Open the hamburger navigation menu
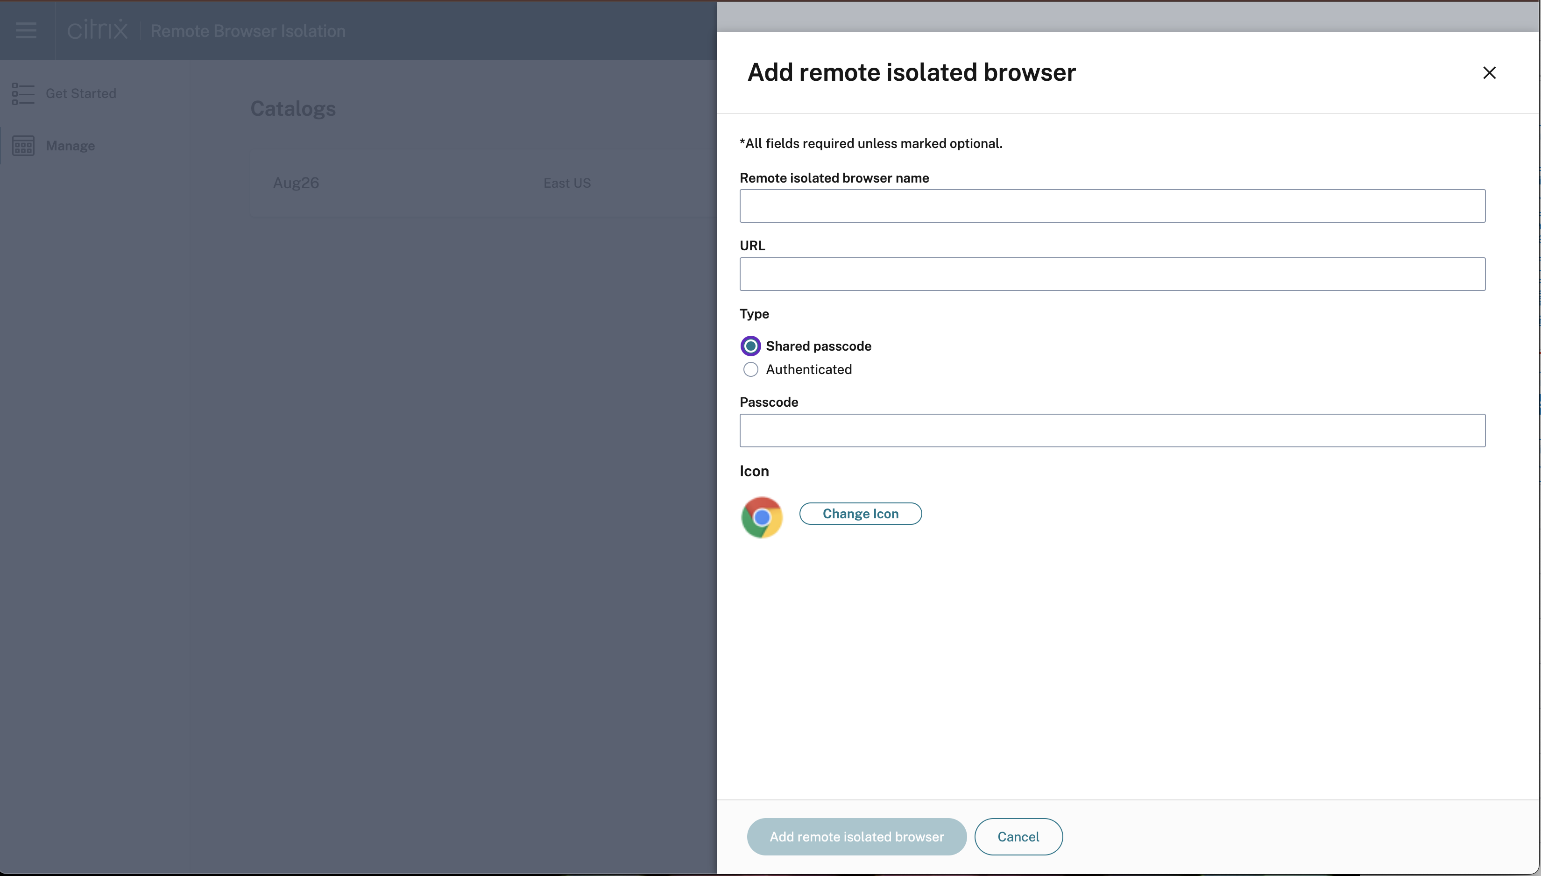The image size is (1541, 876). click(26, 30)
